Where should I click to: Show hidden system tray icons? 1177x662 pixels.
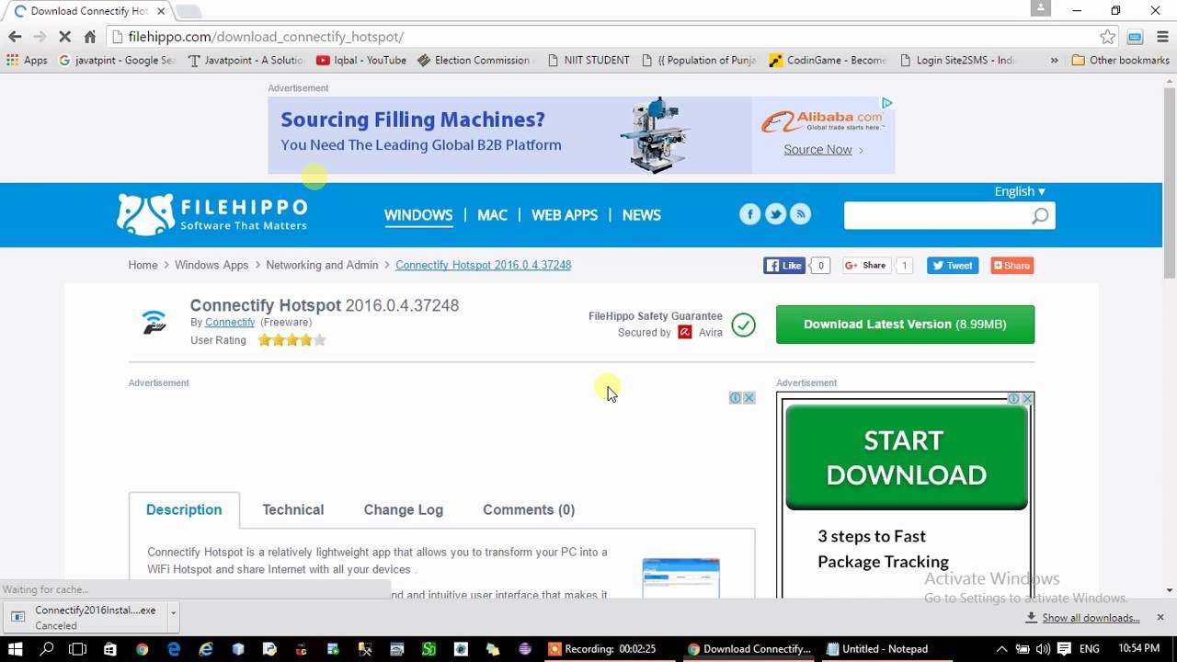(1000, 648)
